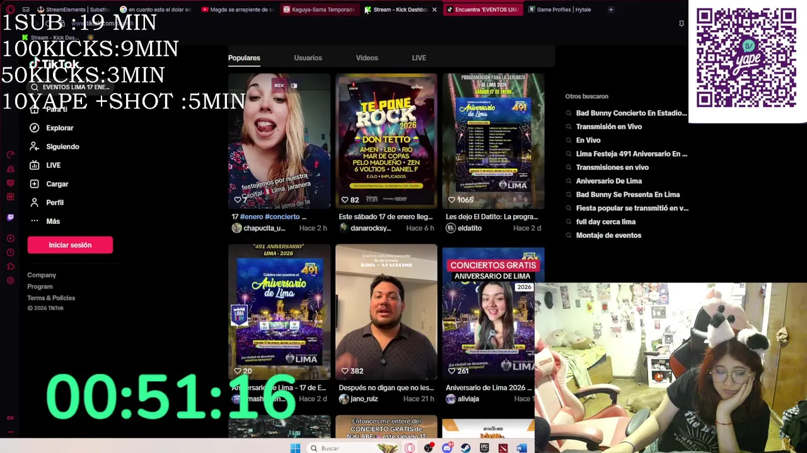Switch to StreamElements Subathon browser tab
The image size is (807, 453).
coord(73,9)
